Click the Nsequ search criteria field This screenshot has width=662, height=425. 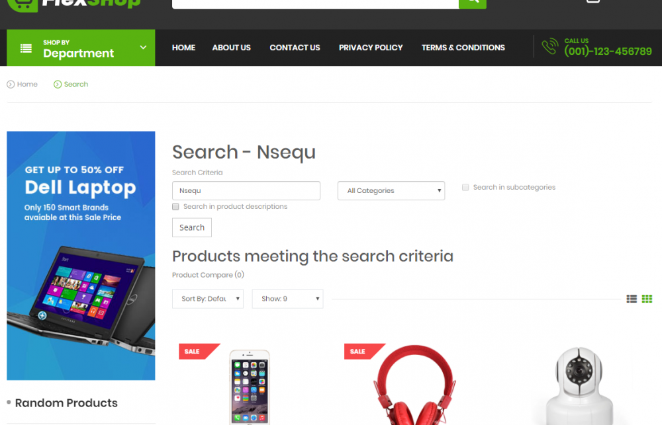[246, 190]
